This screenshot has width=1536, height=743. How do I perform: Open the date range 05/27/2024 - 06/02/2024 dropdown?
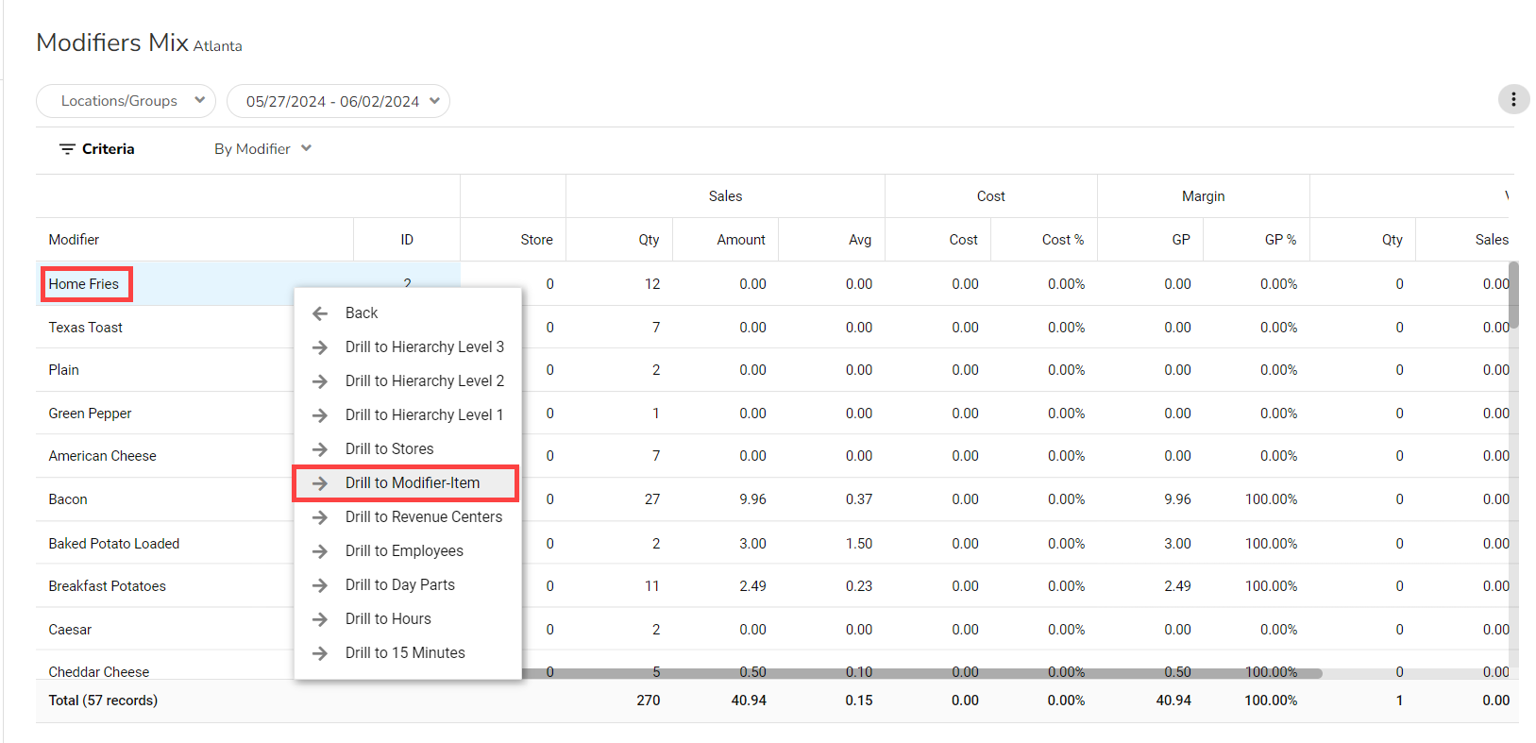pyautogui.click(x=338, y=101)
